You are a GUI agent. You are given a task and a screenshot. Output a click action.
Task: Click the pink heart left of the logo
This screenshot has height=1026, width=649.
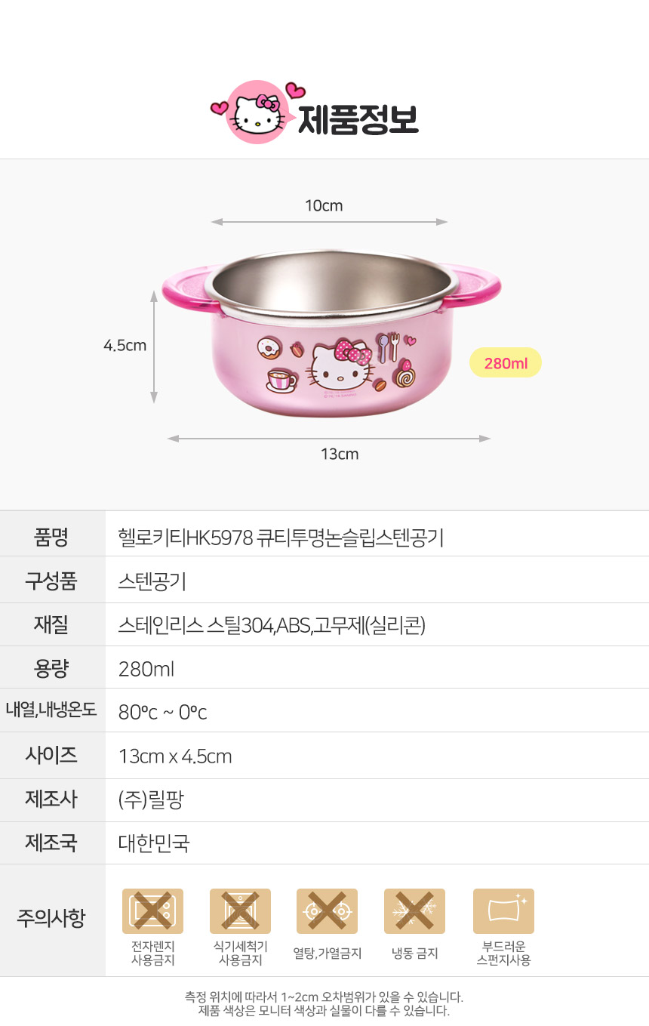point(220,109)
